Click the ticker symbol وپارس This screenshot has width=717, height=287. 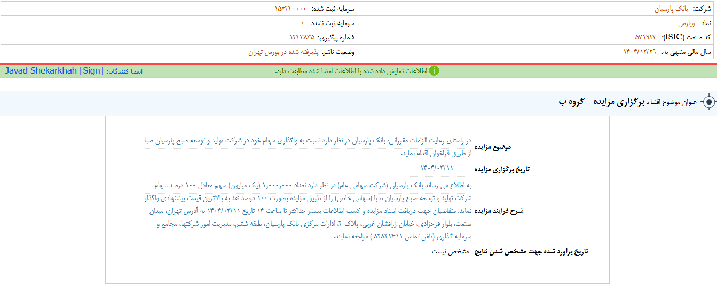(686, 23)
